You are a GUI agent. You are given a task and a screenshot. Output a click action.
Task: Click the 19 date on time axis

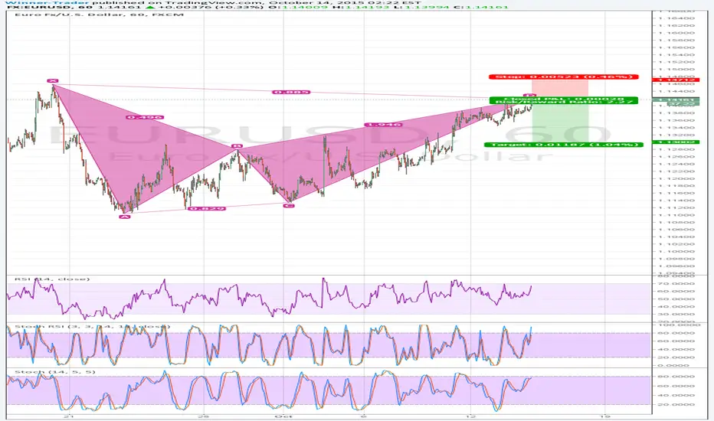click(x=604, y=416)
